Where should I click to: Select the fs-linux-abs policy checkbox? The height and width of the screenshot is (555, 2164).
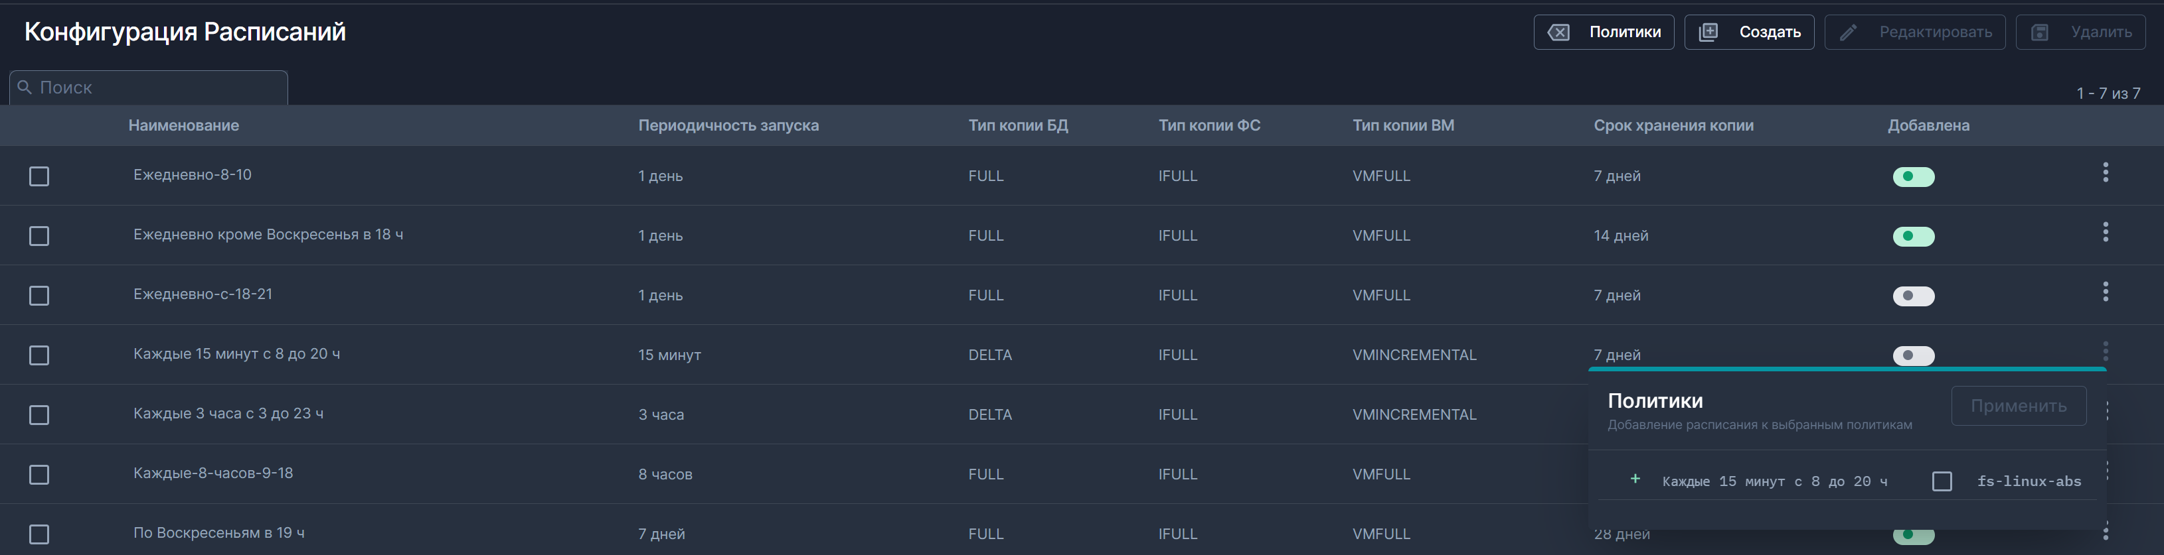1942,481
